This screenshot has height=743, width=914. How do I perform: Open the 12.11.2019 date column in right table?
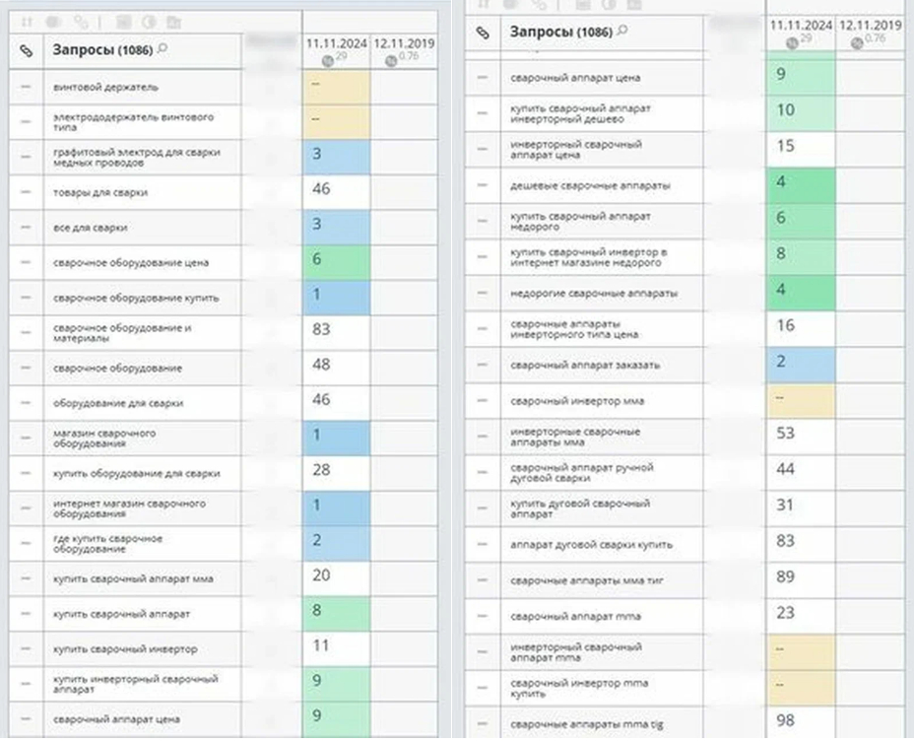click(x=871, y=25)
